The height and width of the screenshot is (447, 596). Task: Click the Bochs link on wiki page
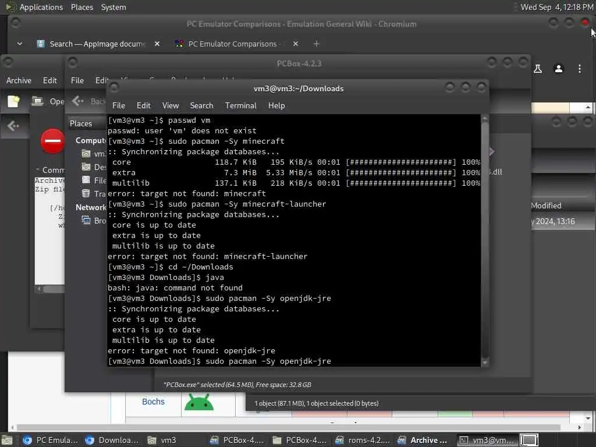point(153,402)
